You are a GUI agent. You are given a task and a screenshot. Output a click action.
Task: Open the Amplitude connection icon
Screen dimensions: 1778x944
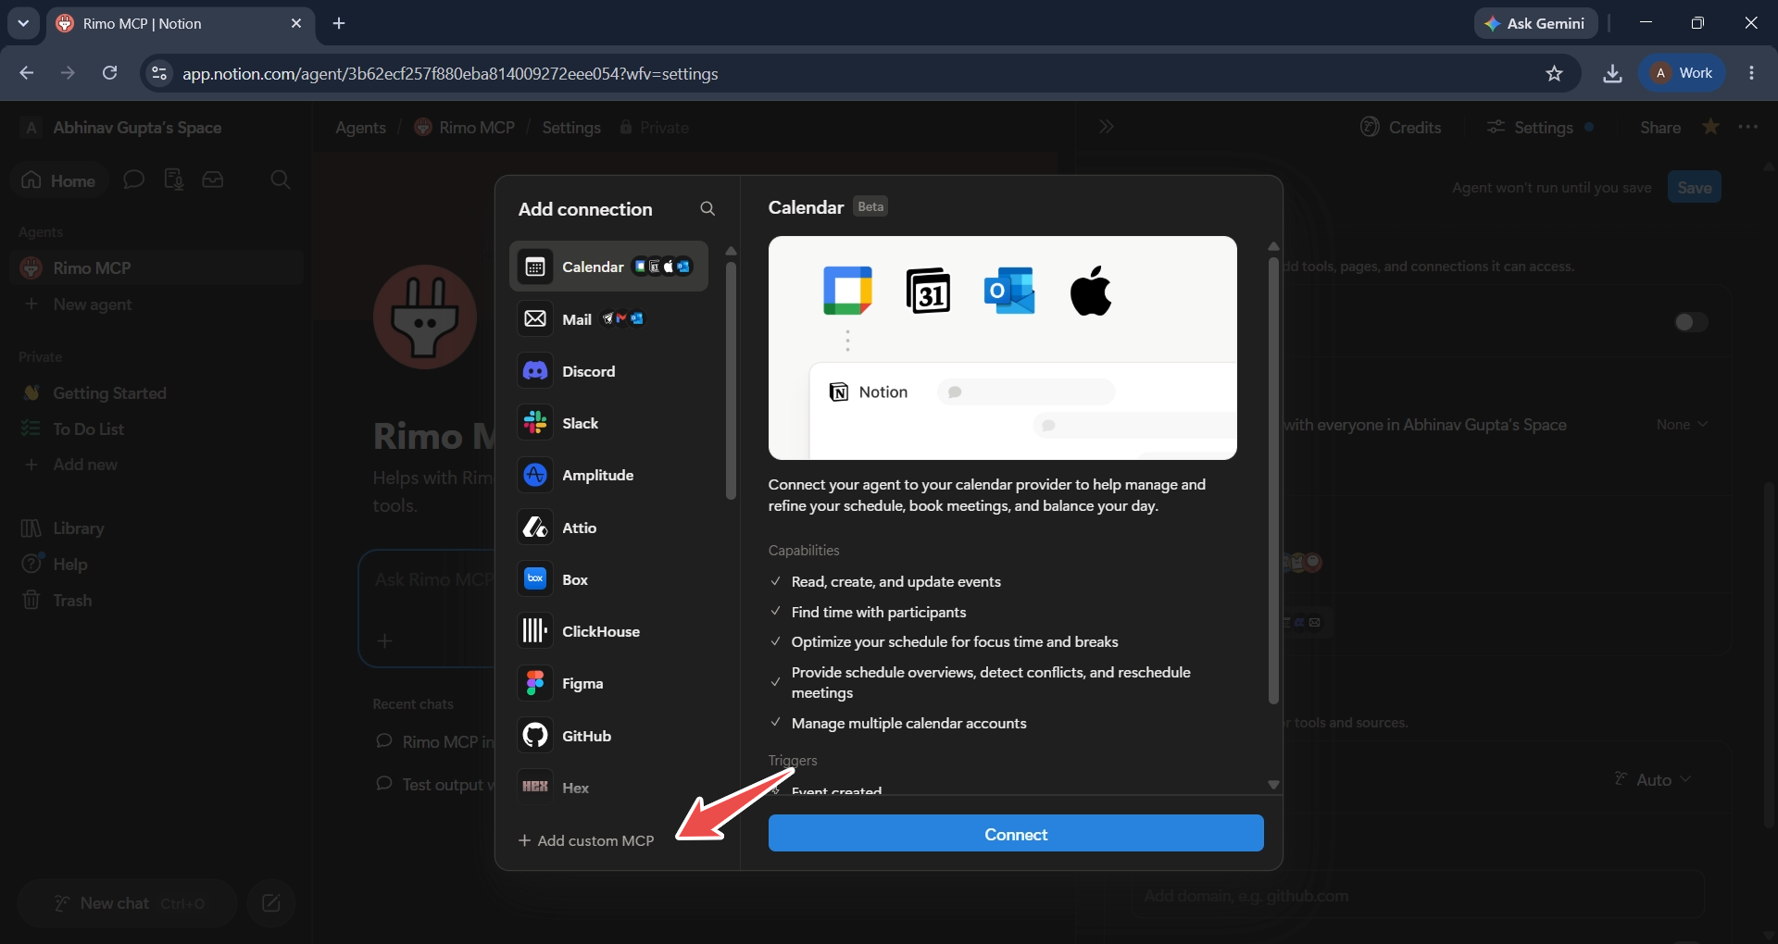(535, 475)
